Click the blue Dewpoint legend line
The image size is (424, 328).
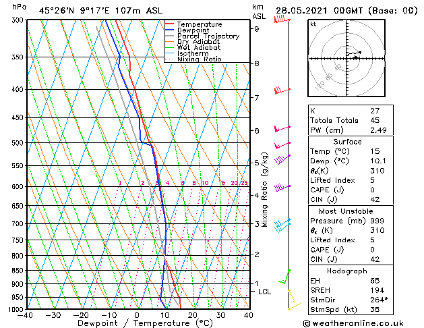(170, 30)
